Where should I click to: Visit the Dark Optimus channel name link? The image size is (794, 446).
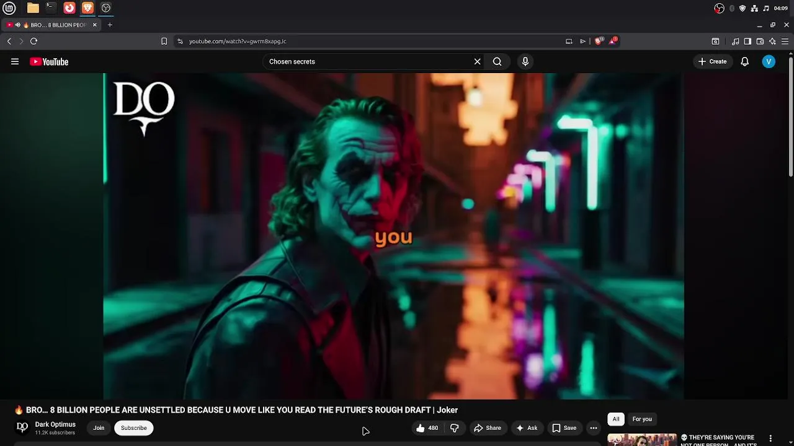pyautogui.click(x=55, y=424)
